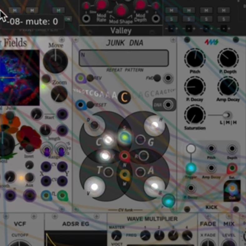Image resolution: width=246 pixels, height=246 pixels.
Task: Click the Amp Decay input jack on Kick
Action: pyautogui.click(x=211, y=168)
